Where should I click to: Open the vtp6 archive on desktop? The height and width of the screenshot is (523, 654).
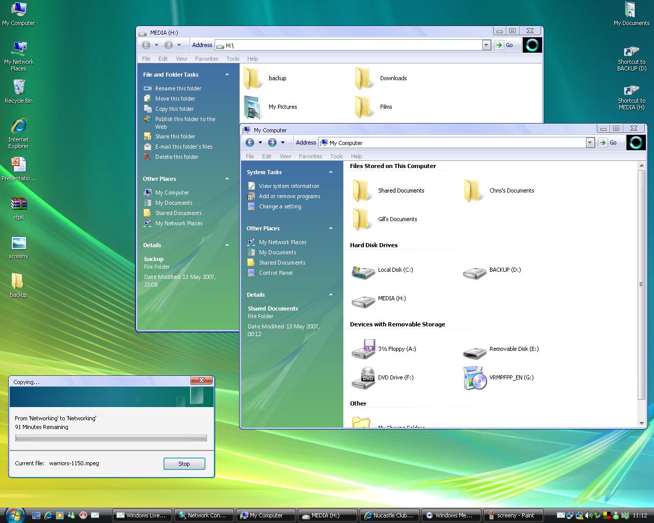[x=18, y=204]
